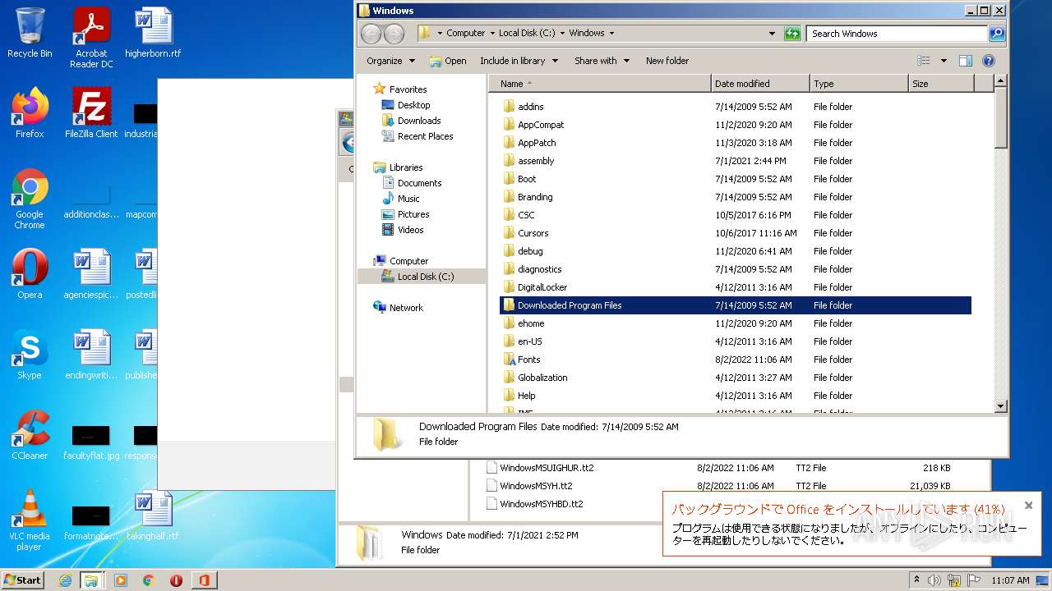Show hidden system tray icons
The height and width of the screenshot is (591, 1052).
tap(916, 580)
